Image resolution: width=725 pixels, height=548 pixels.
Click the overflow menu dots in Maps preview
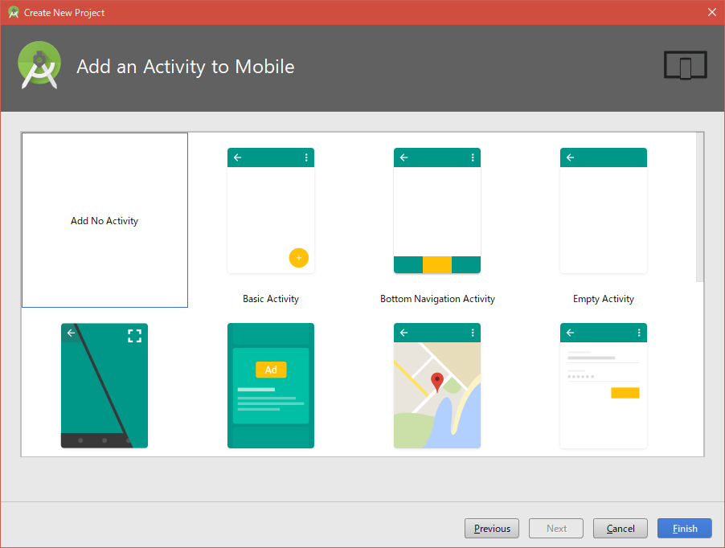(x=472, y=332)
